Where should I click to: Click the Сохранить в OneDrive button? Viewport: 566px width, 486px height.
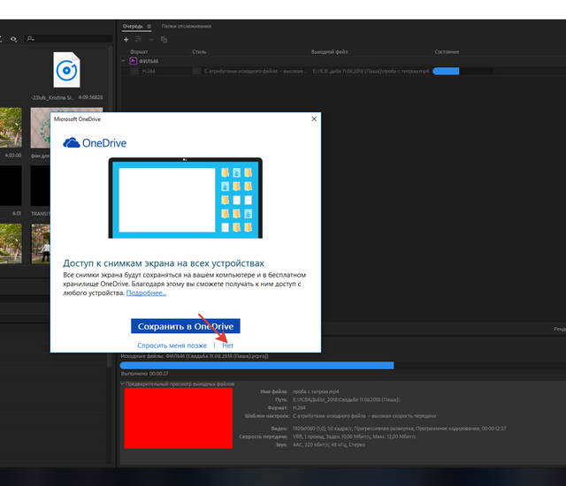coord(186,326)
